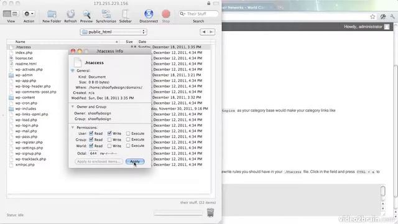Image resolution: width=398 pixels, height=224 pixels.
Task: Enable World Execute permission checkbox
Action: [128, 146]
